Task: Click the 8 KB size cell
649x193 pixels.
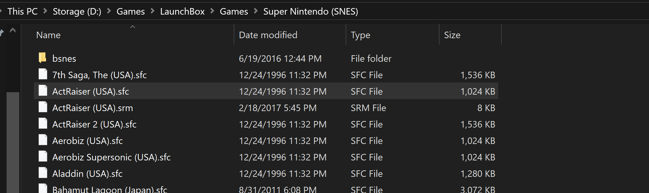Action: tap(486, 108)
